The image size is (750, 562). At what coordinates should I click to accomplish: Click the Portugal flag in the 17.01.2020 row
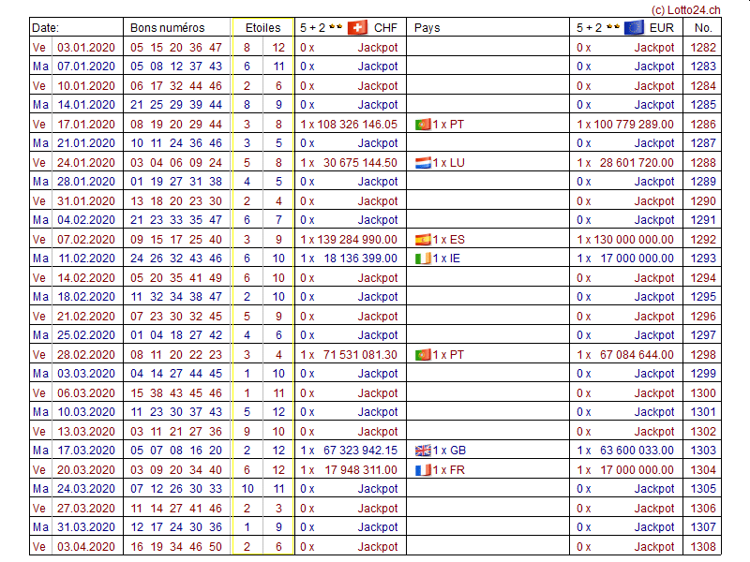[423, 124]
